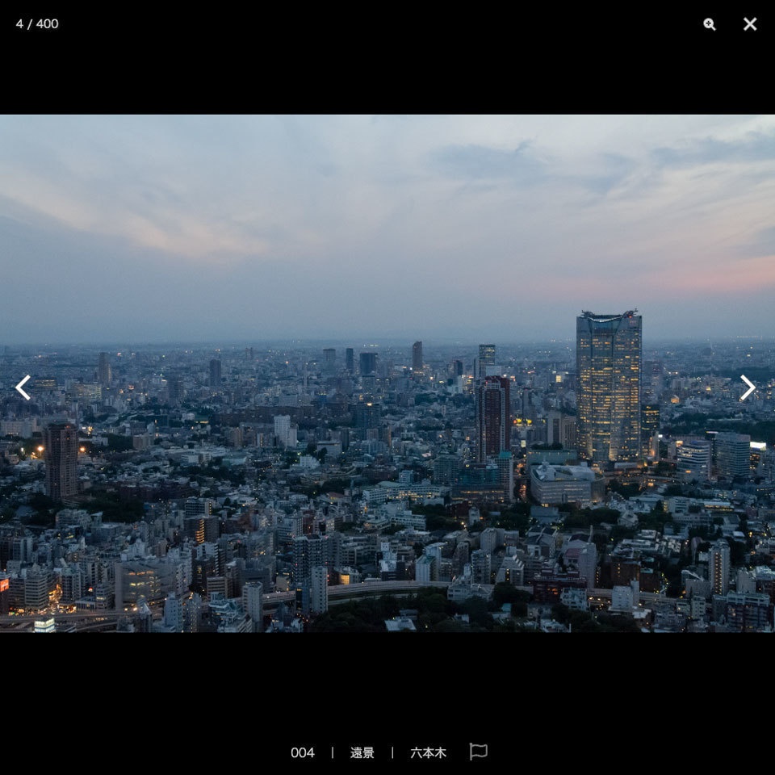Viewport: 775px width, 775px height.
Task: Click the flag report icon
Action: (x=478, y=752)
